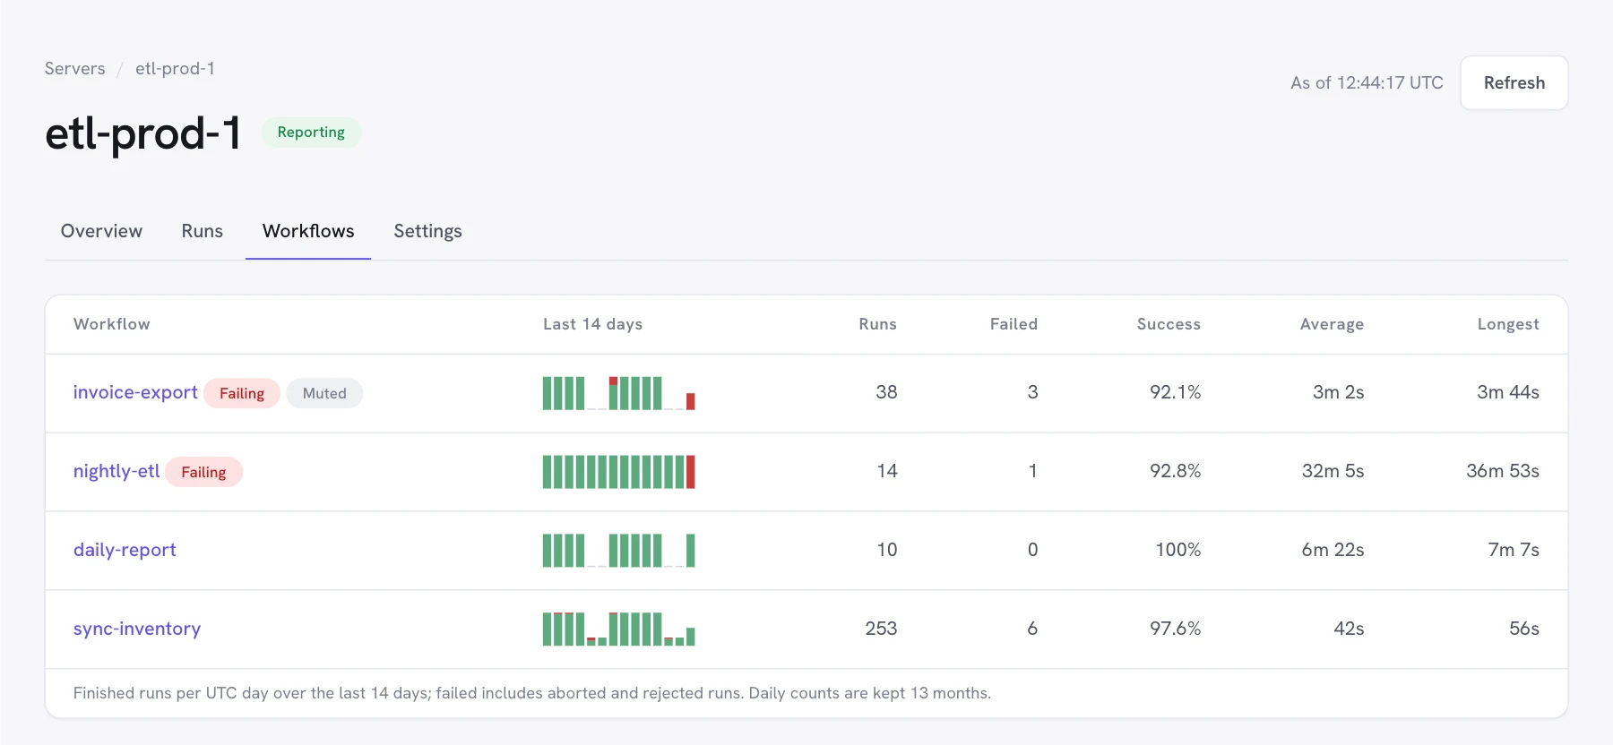The height and width of the screenshot is (745, 1613).
Task: Select the Workflows tab
Action: pos(308,231)
